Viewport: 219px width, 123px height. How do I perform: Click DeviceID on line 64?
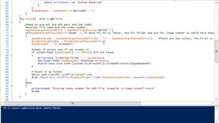tap(79, 11)
